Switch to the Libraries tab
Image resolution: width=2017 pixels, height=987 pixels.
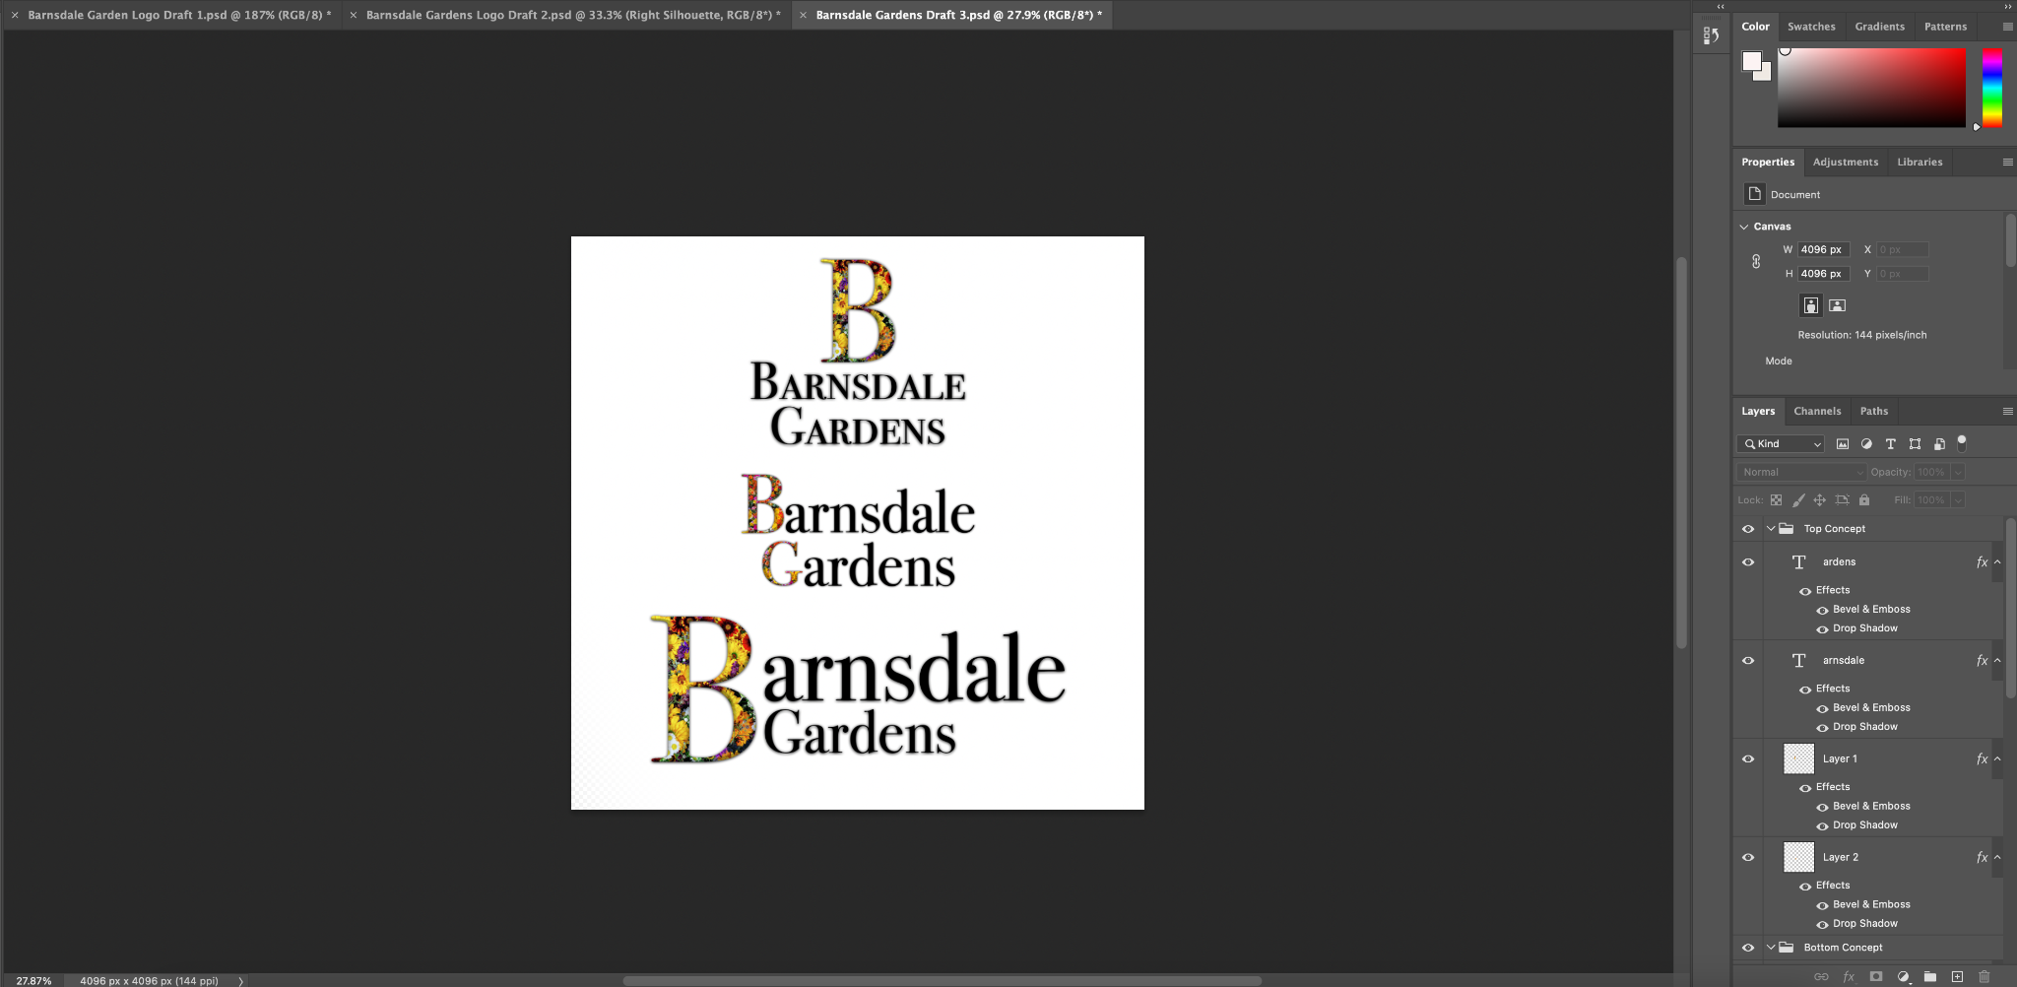tap(1919, 162)
